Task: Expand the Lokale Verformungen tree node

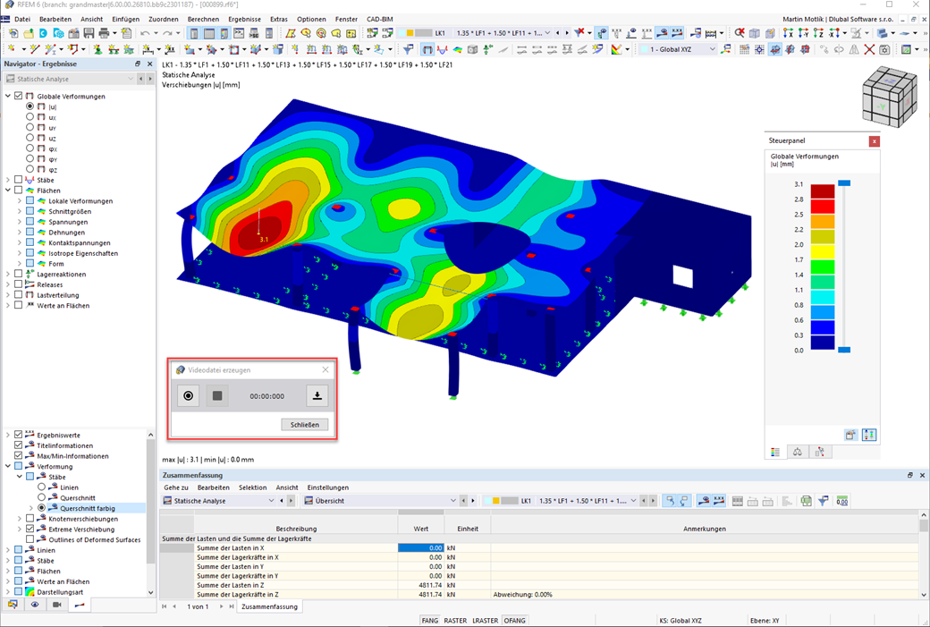Action: (20, 201)
